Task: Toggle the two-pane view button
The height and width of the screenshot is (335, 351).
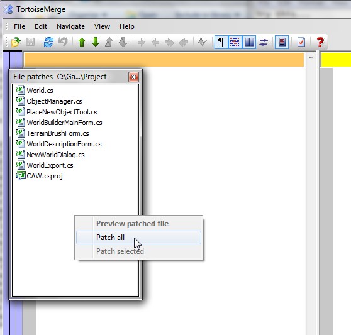Action: [x=249, y=42]
